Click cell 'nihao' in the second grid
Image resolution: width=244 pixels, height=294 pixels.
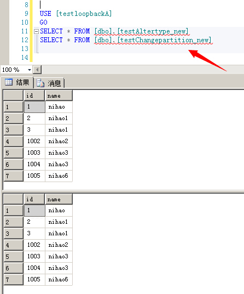click(59, 211)
